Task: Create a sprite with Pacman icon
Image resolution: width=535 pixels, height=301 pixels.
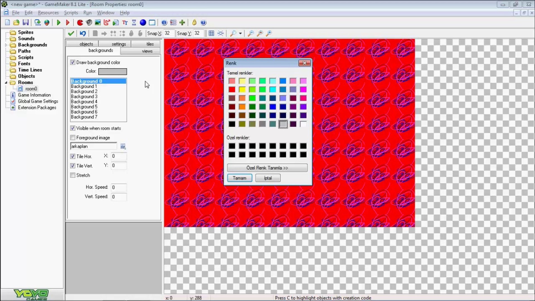Action: click(x=80, y=23)
